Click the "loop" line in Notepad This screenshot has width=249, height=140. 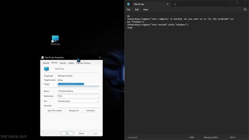[130, 28]
